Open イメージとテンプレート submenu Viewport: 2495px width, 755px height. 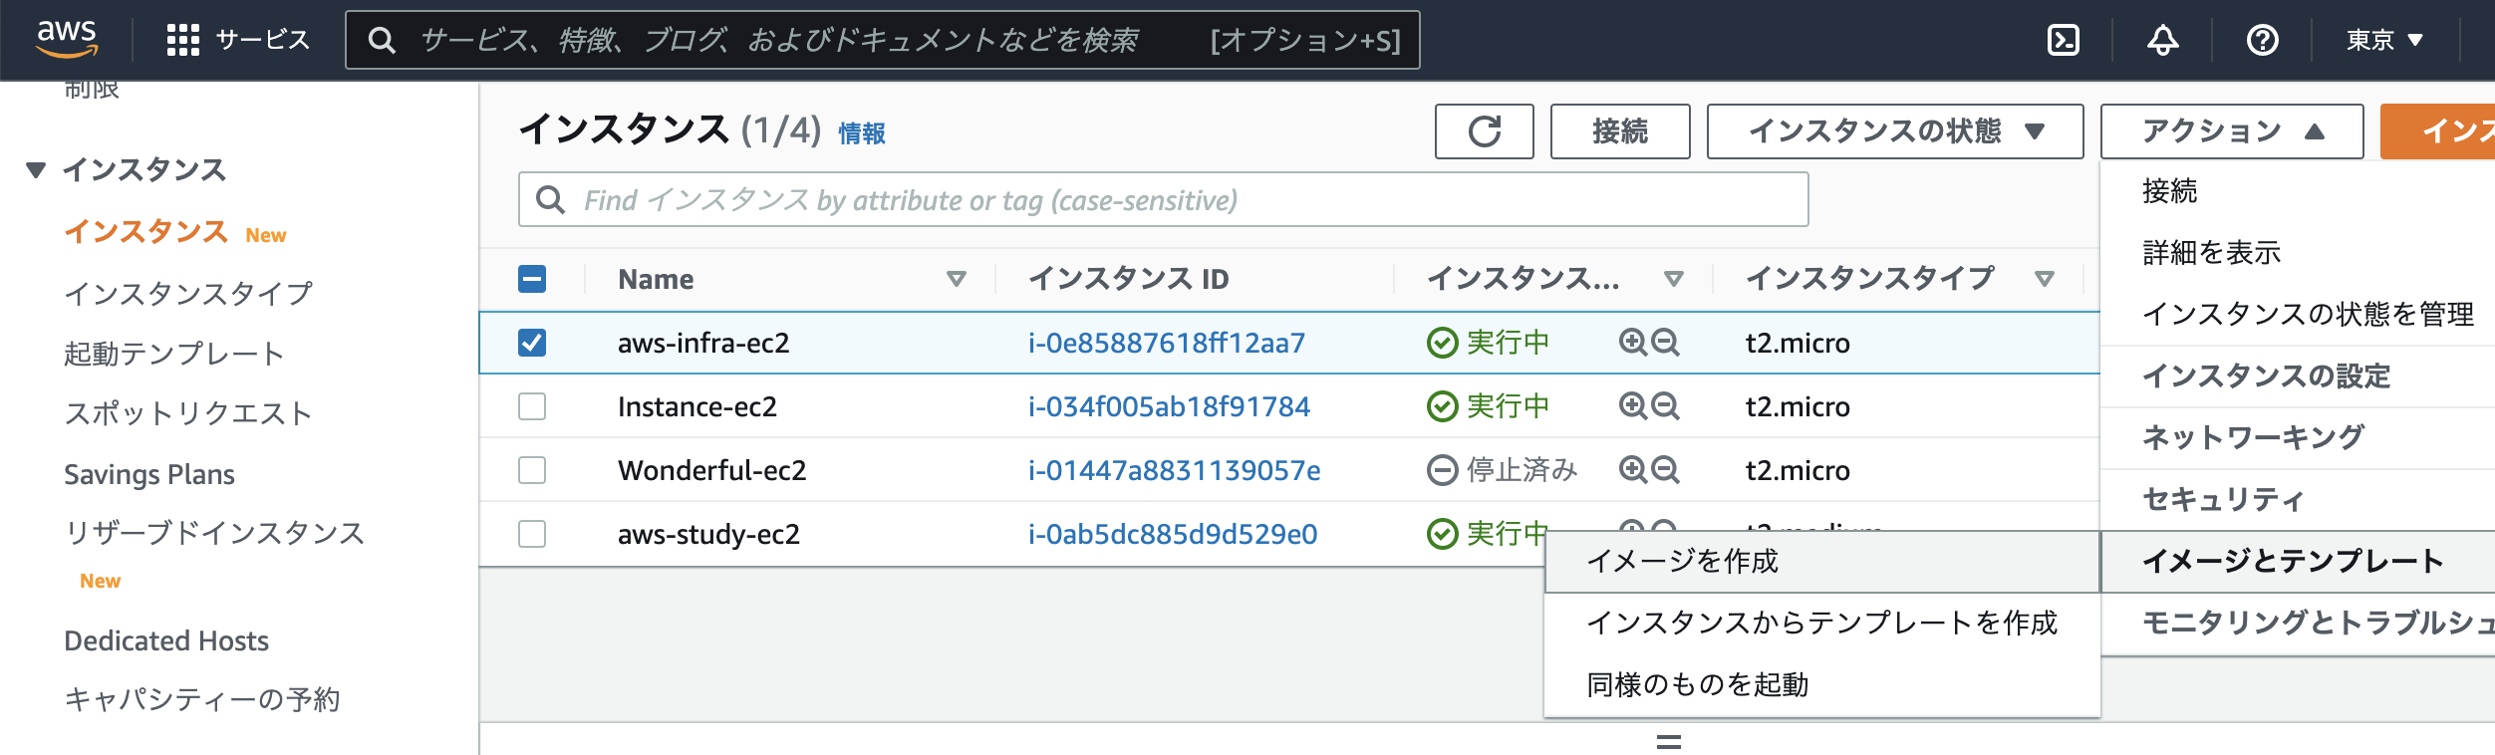[2297, 562]
